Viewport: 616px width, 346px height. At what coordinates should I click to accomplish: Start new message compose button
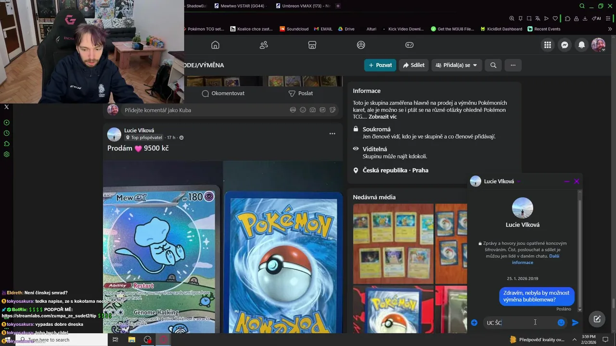pyautogui.click(x=597, y=319)
